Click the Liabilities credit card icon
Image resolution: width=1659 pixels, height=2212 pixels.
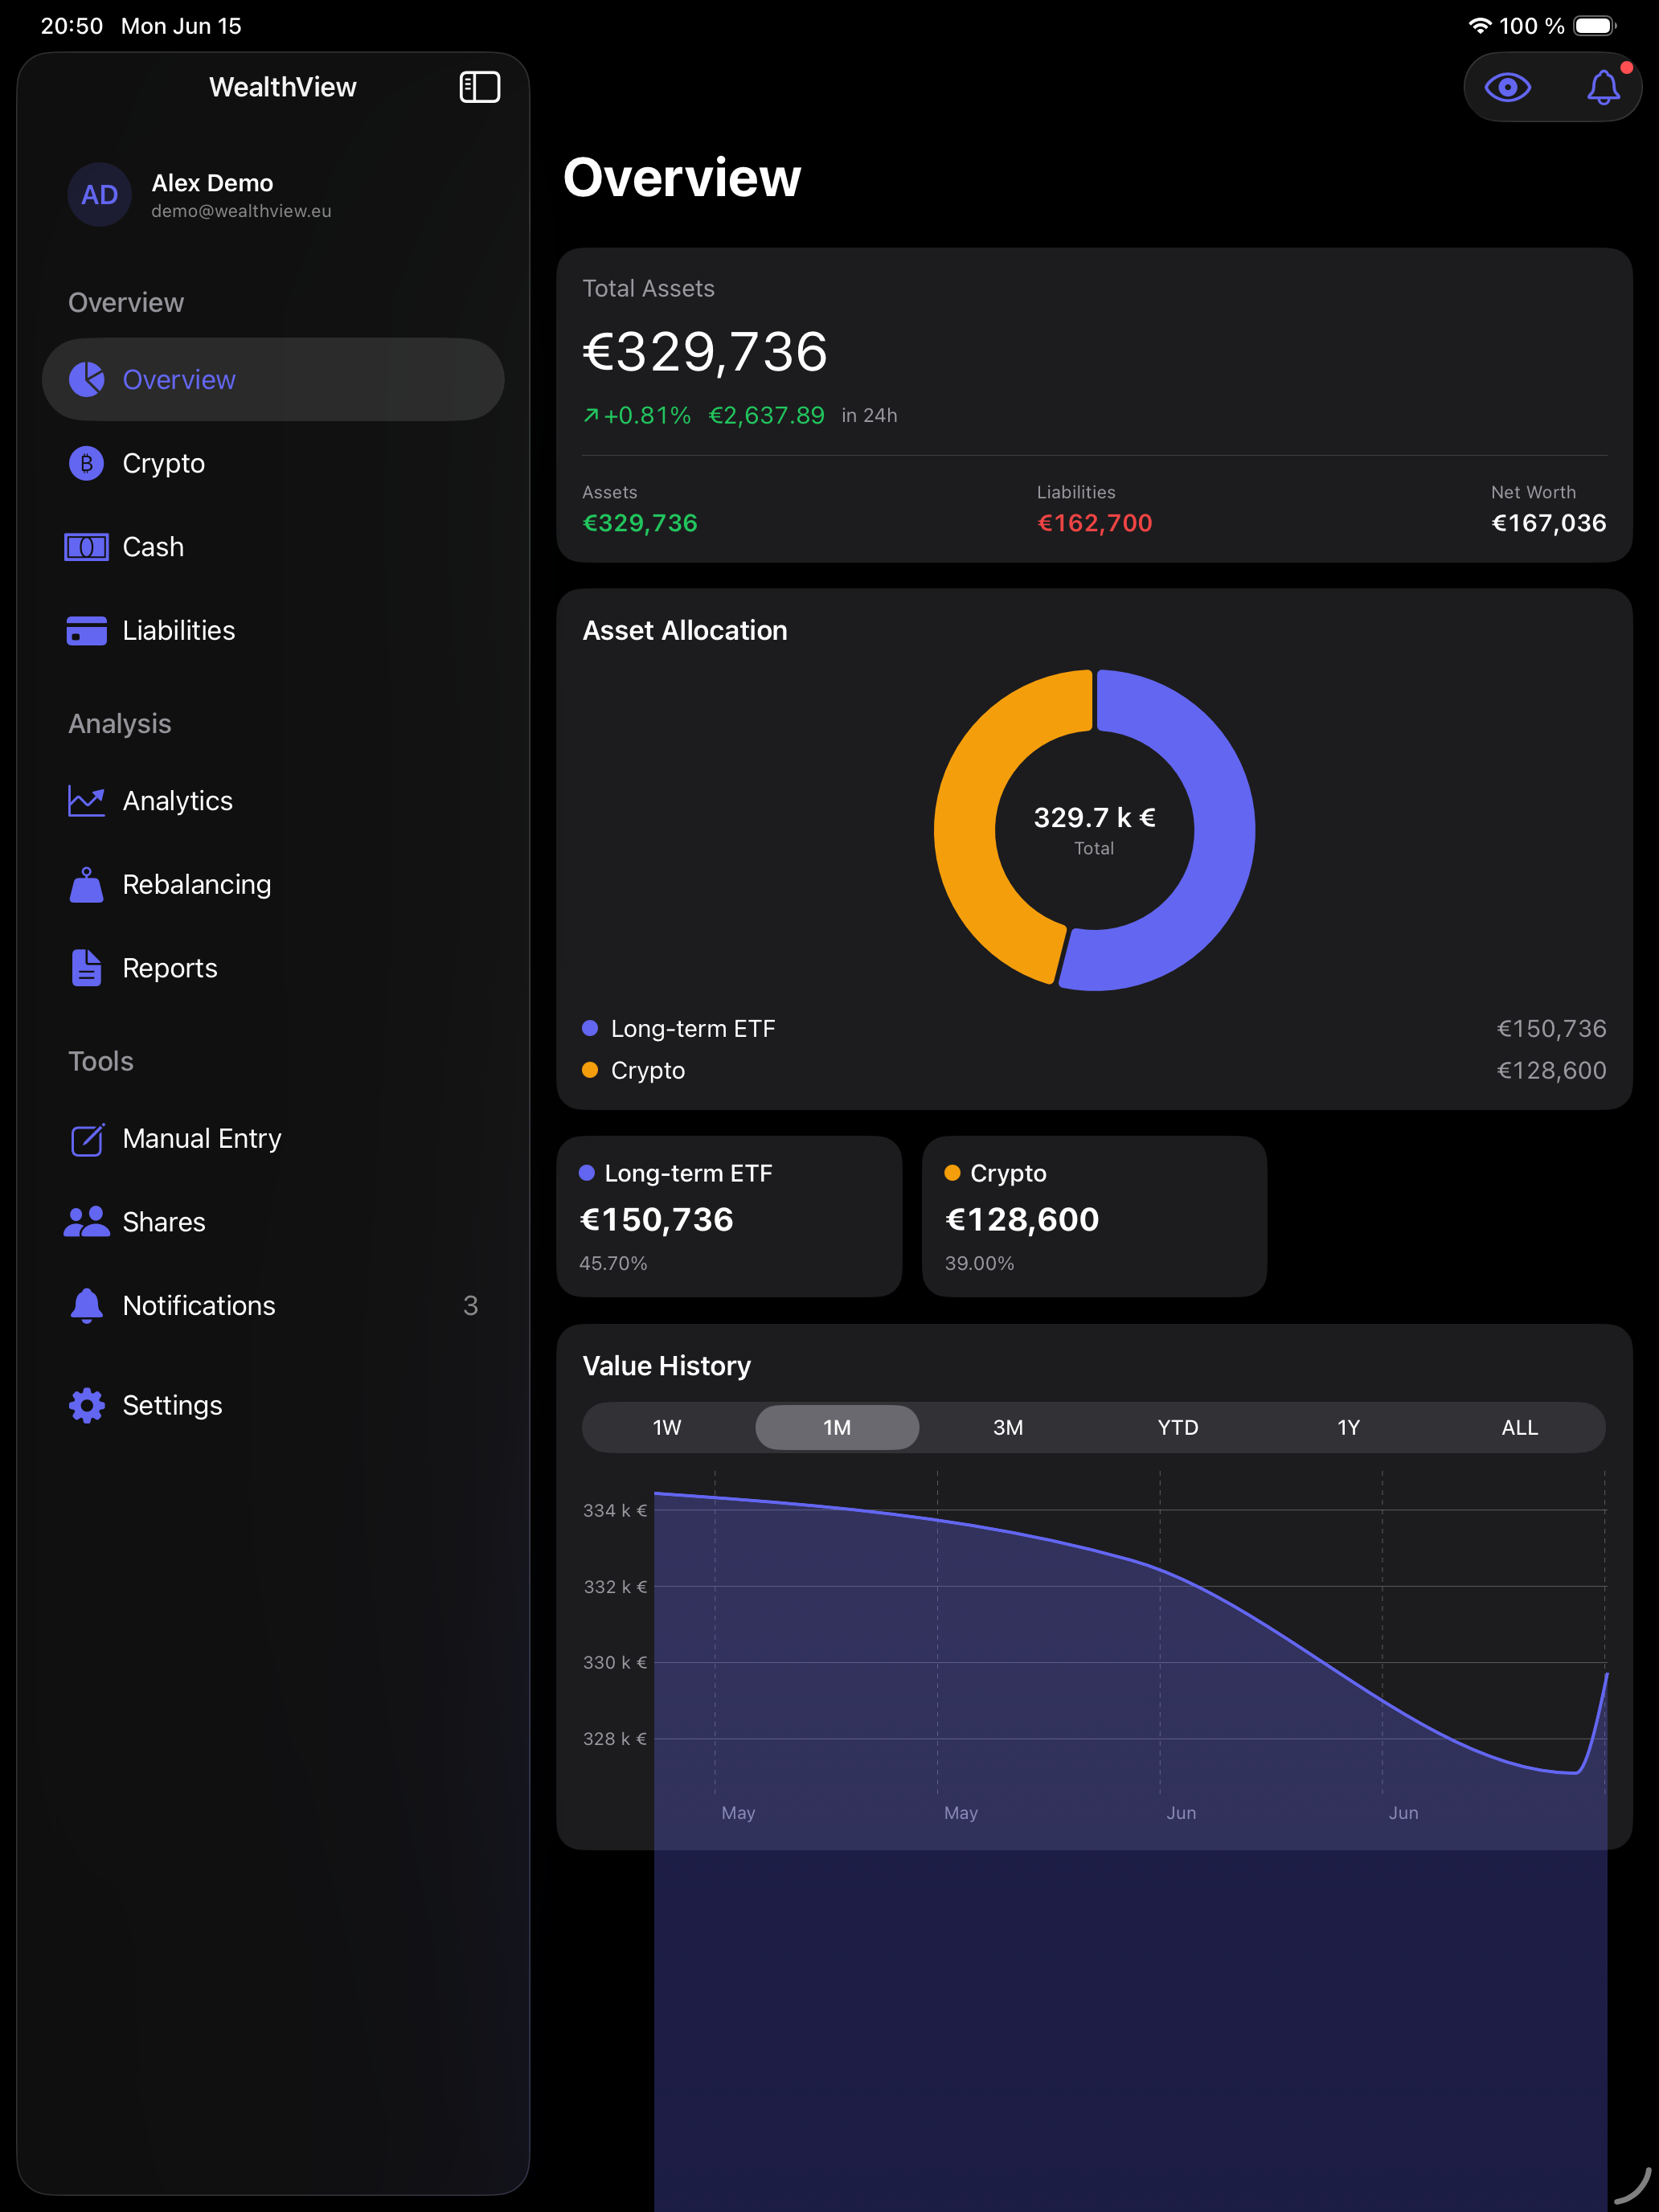87,630
